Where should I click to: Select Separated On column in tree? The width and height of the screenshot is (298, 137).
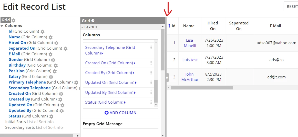pos(22,48)
